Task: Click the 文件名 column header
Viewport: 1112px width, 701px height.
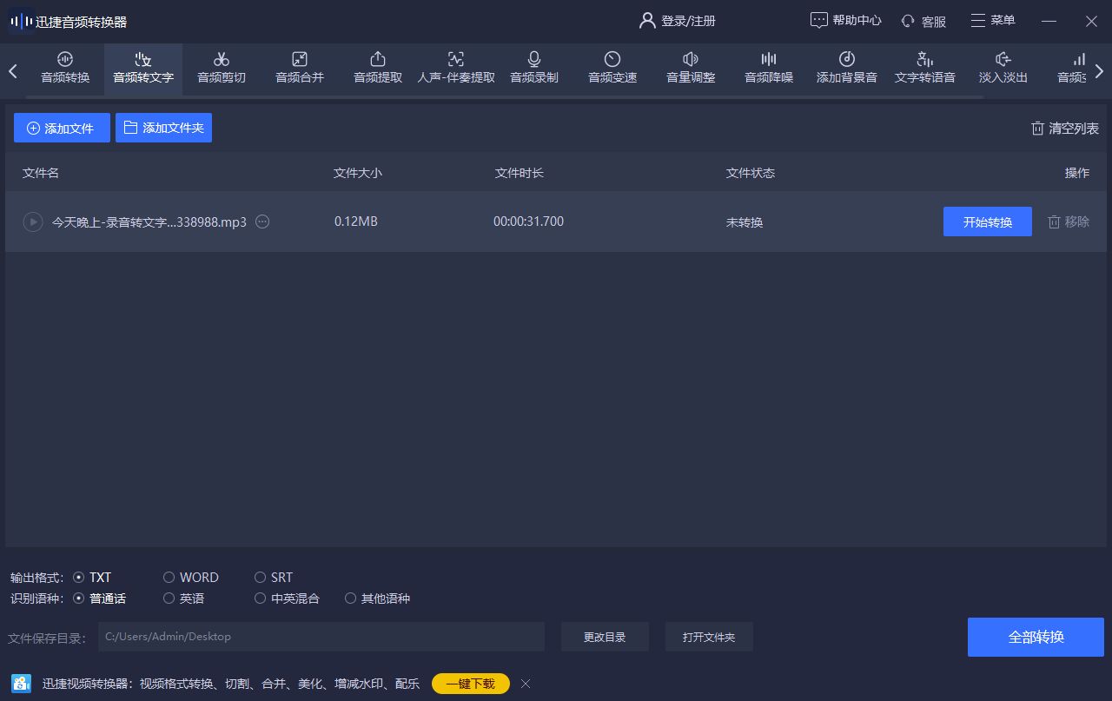Action: 41,173
